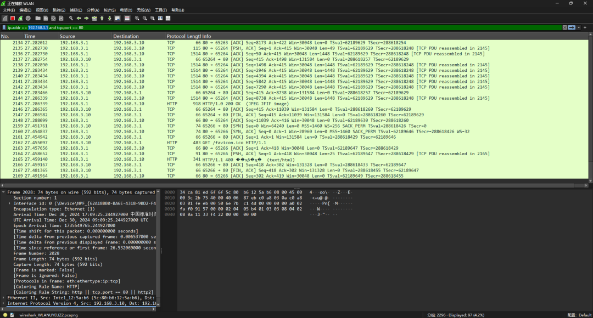This screenshot has width=593, height=318.
Task: Expand the Interface id tree node
Action: click(x=9, y=203)
